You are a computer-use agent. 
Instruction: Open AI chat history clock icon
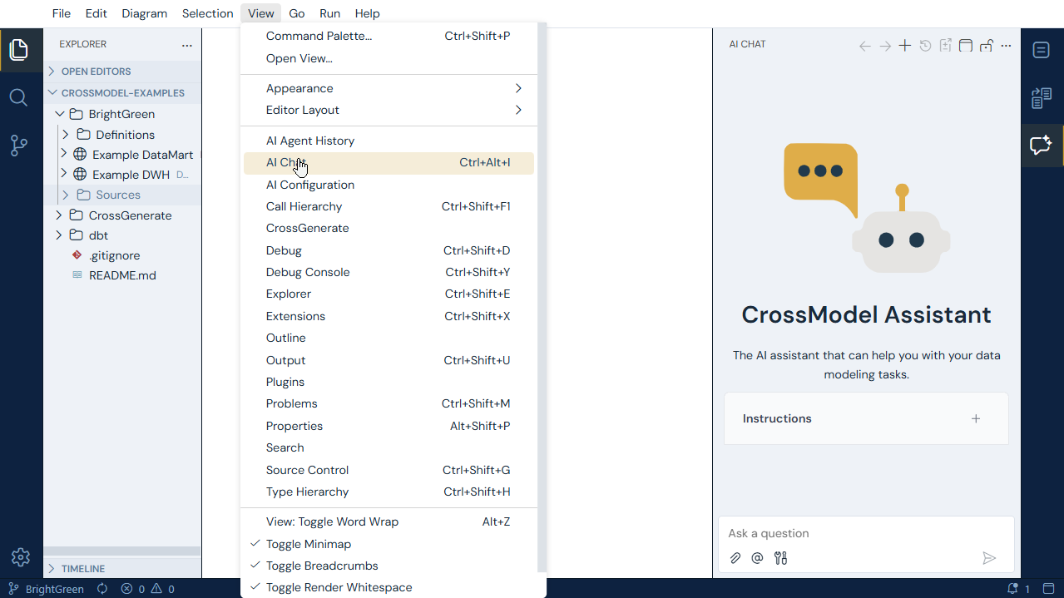click(925, 46)
